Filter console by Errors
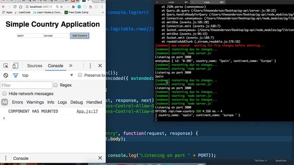 click(17, 102)
